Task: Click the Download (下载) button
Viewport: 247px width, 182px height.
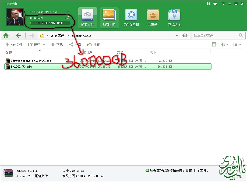Action: (57, 45)
